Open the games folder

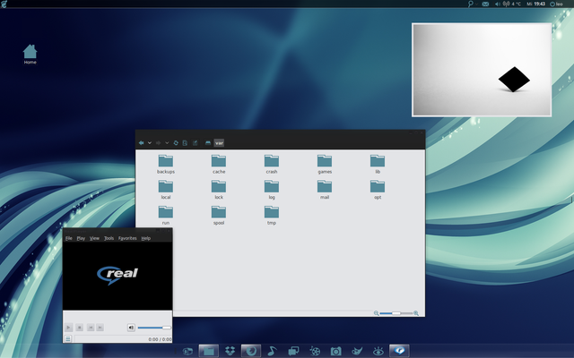click(325, 164)
